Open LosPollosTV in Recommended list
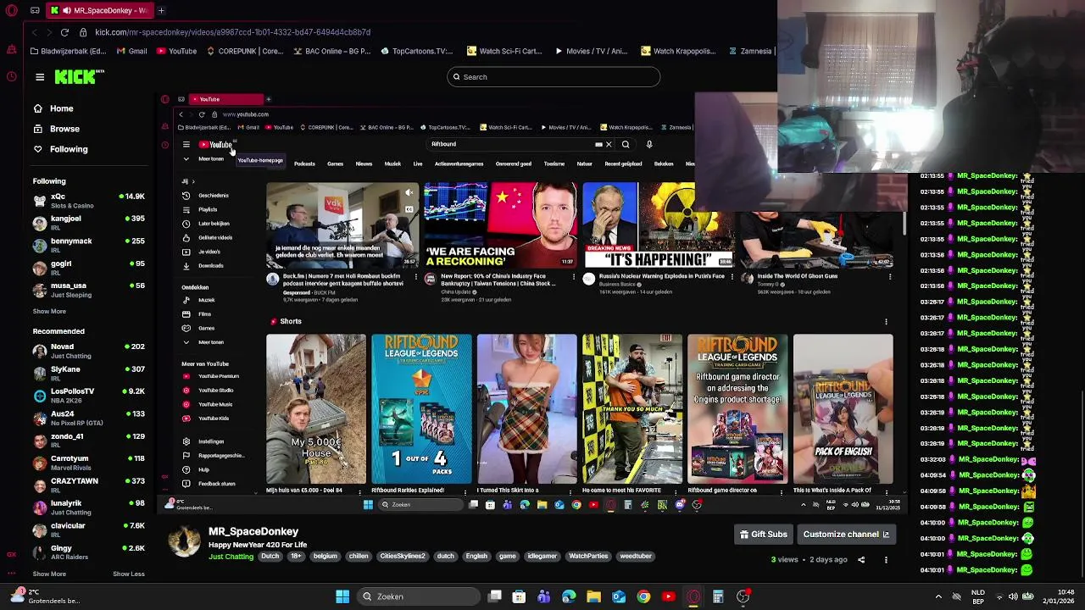This screenshot has height=610, width=1085. click(x=89, y=396)
